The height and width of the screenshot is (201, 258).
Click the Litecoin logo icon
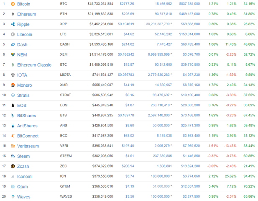tap(13, 34)
